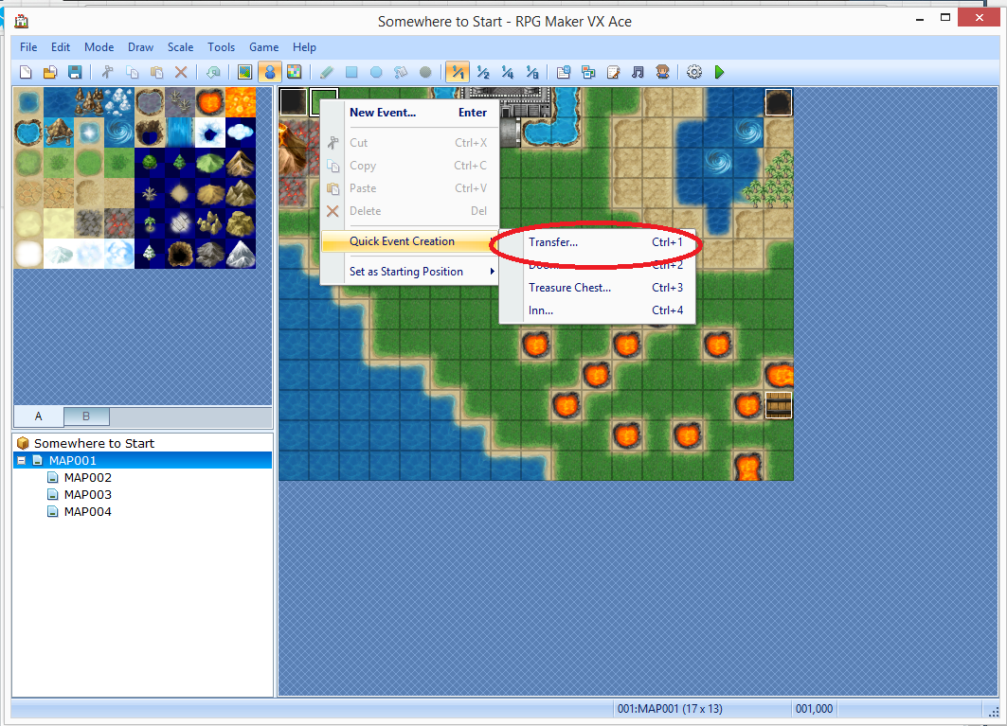
Task: Select the Flood Fill tool
Action: (x=401, y=72)
